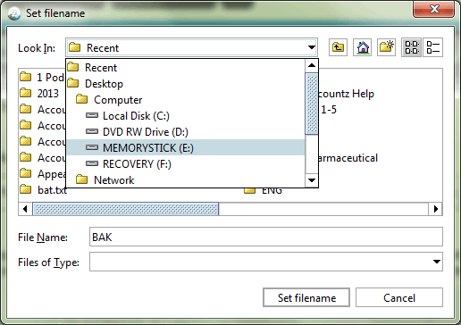461x325 pixels.
Task: Click the Look In combo box showing Recent
Action: tap(191, 47)
